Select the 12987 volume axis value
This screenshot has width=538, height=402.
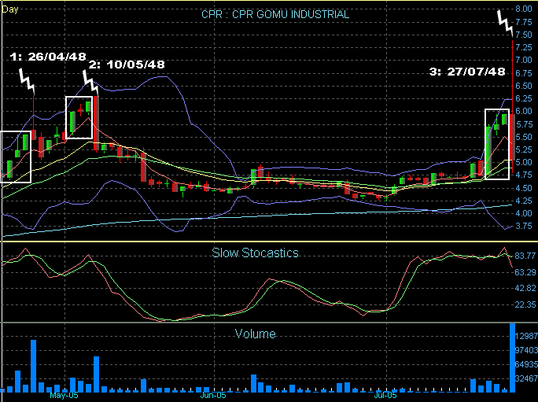tap(527, 336)
